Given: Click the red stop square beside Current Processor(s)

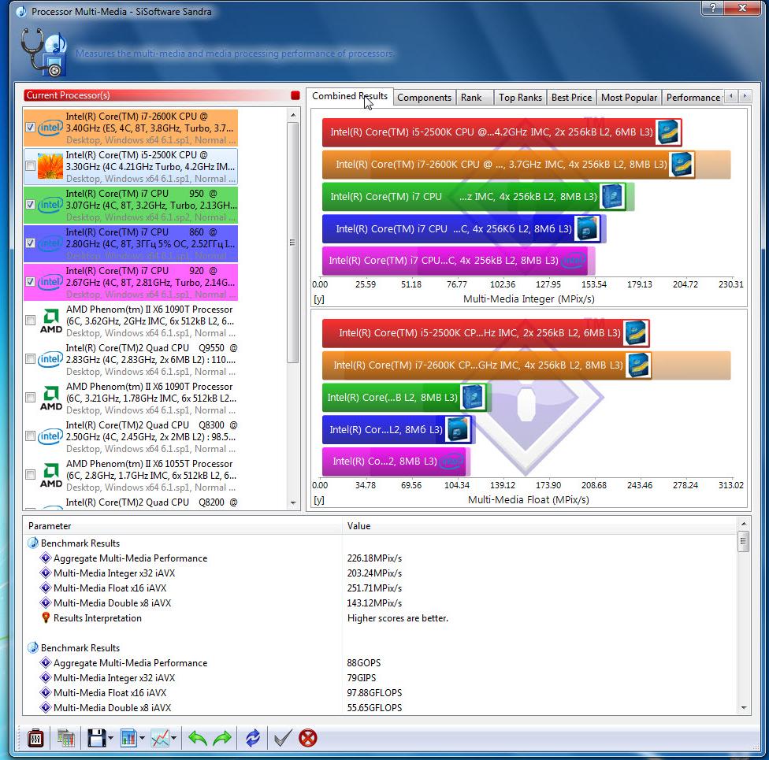Looking at the screenshot, I should point(295,95).
